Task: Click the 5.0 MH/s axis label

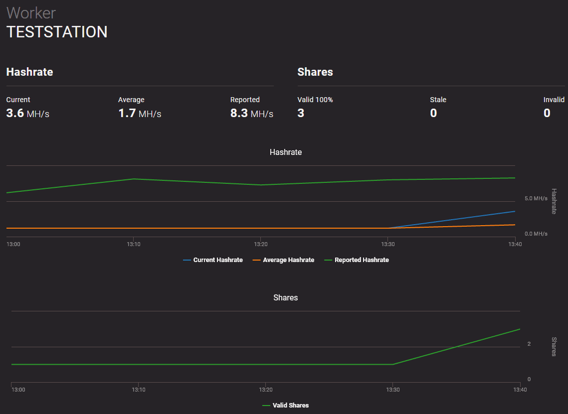Action: pyautogui.click(x=536, y=198)
